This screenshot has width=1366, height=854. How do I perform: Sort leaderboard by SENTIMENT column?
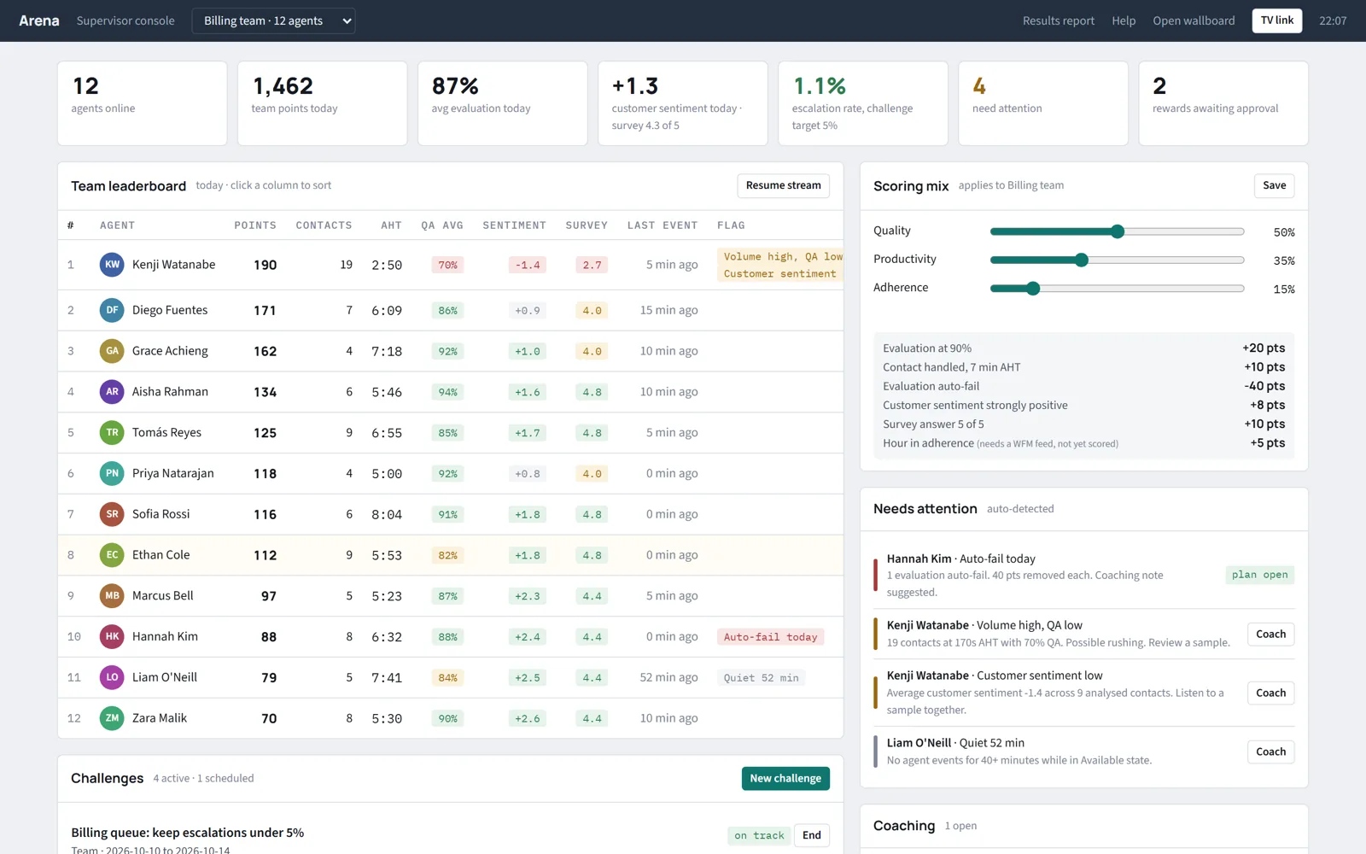[514, 225]
